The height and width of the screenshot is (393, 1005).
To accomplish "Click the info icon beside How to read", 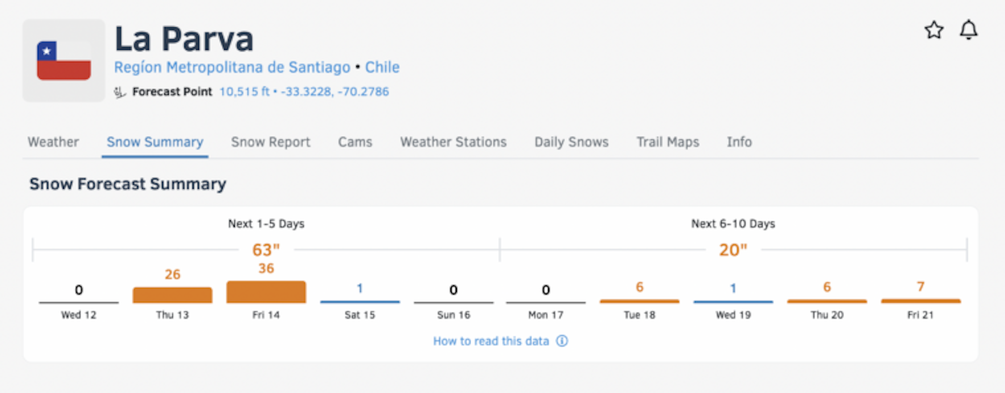I will [x=562, y=341].
